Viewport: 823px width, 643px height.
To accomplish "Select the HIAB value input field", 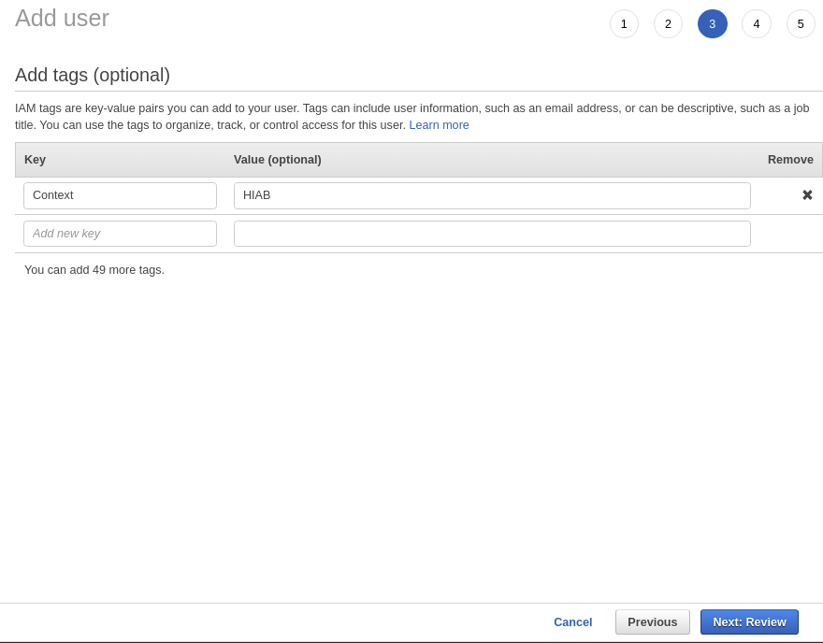I will tap(492, 195).
